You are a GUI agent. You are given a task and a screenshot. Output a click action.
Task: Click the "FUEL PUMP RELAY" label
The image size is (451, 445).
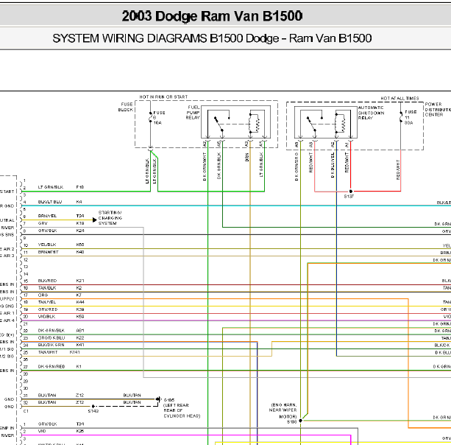[x=193, y=112]
